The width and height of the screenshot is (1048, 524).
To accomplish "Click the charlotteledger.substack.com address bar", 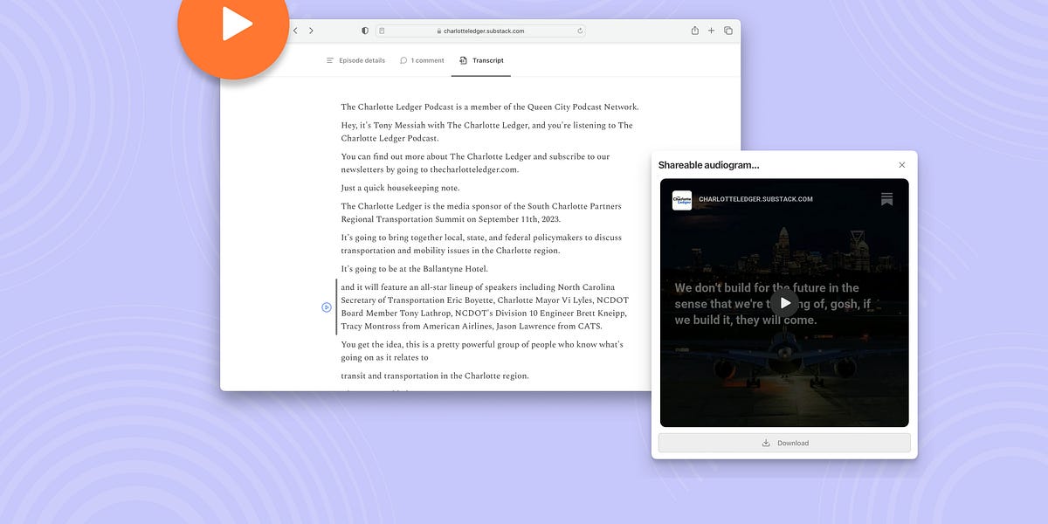I will click(482, 31).
